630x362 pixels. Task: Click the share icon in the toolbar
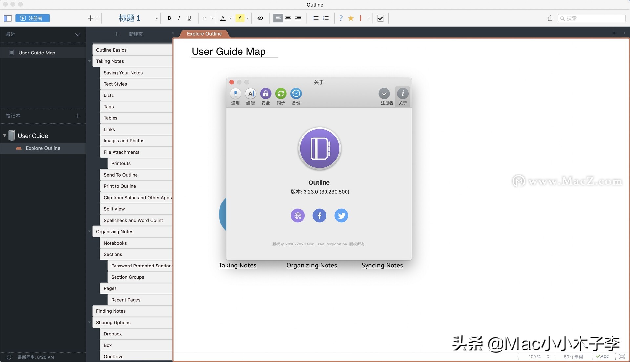(x=550, y=18)
